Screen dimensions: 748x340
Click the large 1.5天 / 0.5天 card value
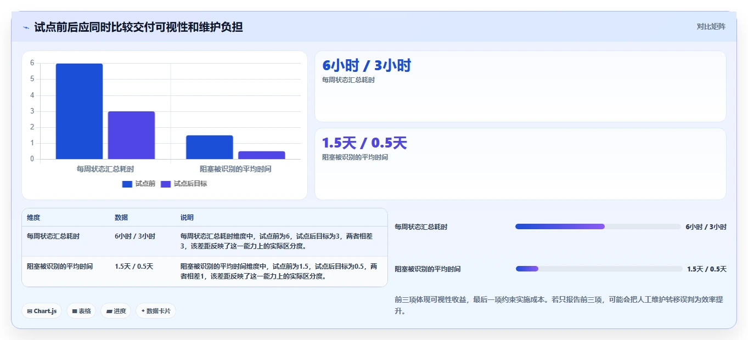tap(364, 143)
